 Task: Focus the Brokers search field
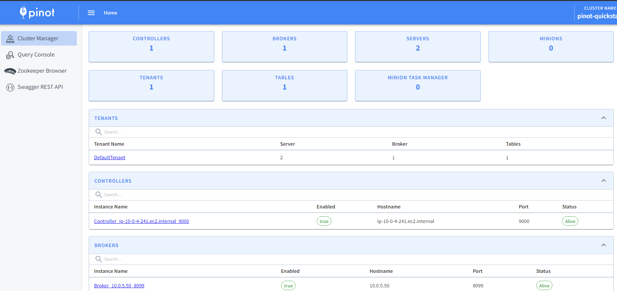351,259
